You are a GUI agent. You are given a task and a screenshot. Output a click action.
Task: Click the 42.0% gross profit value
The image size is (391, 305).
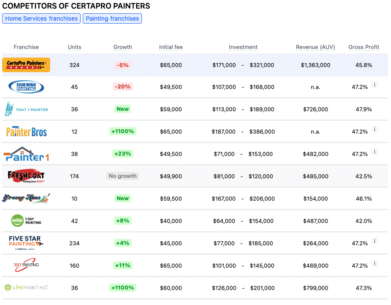(364, 221)
